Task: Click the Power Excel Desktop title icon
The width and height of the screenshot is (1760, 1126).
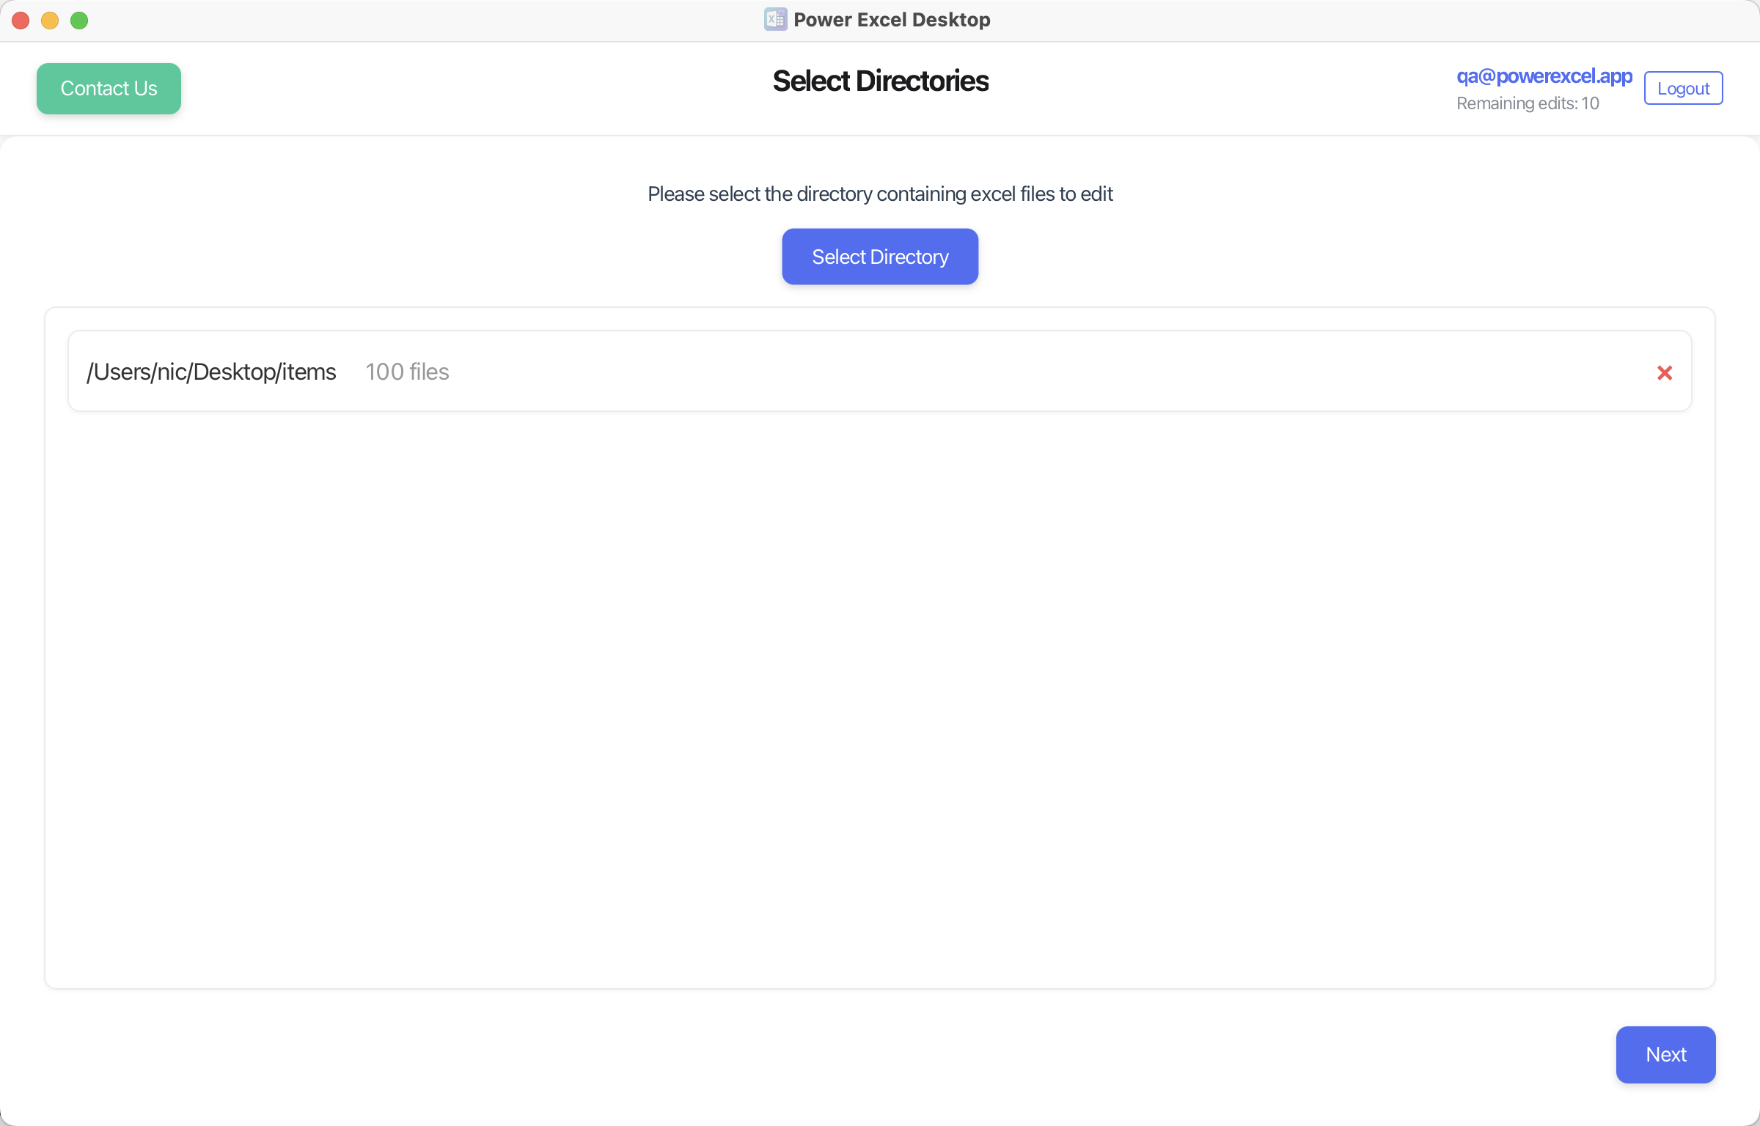Action: 775,19
